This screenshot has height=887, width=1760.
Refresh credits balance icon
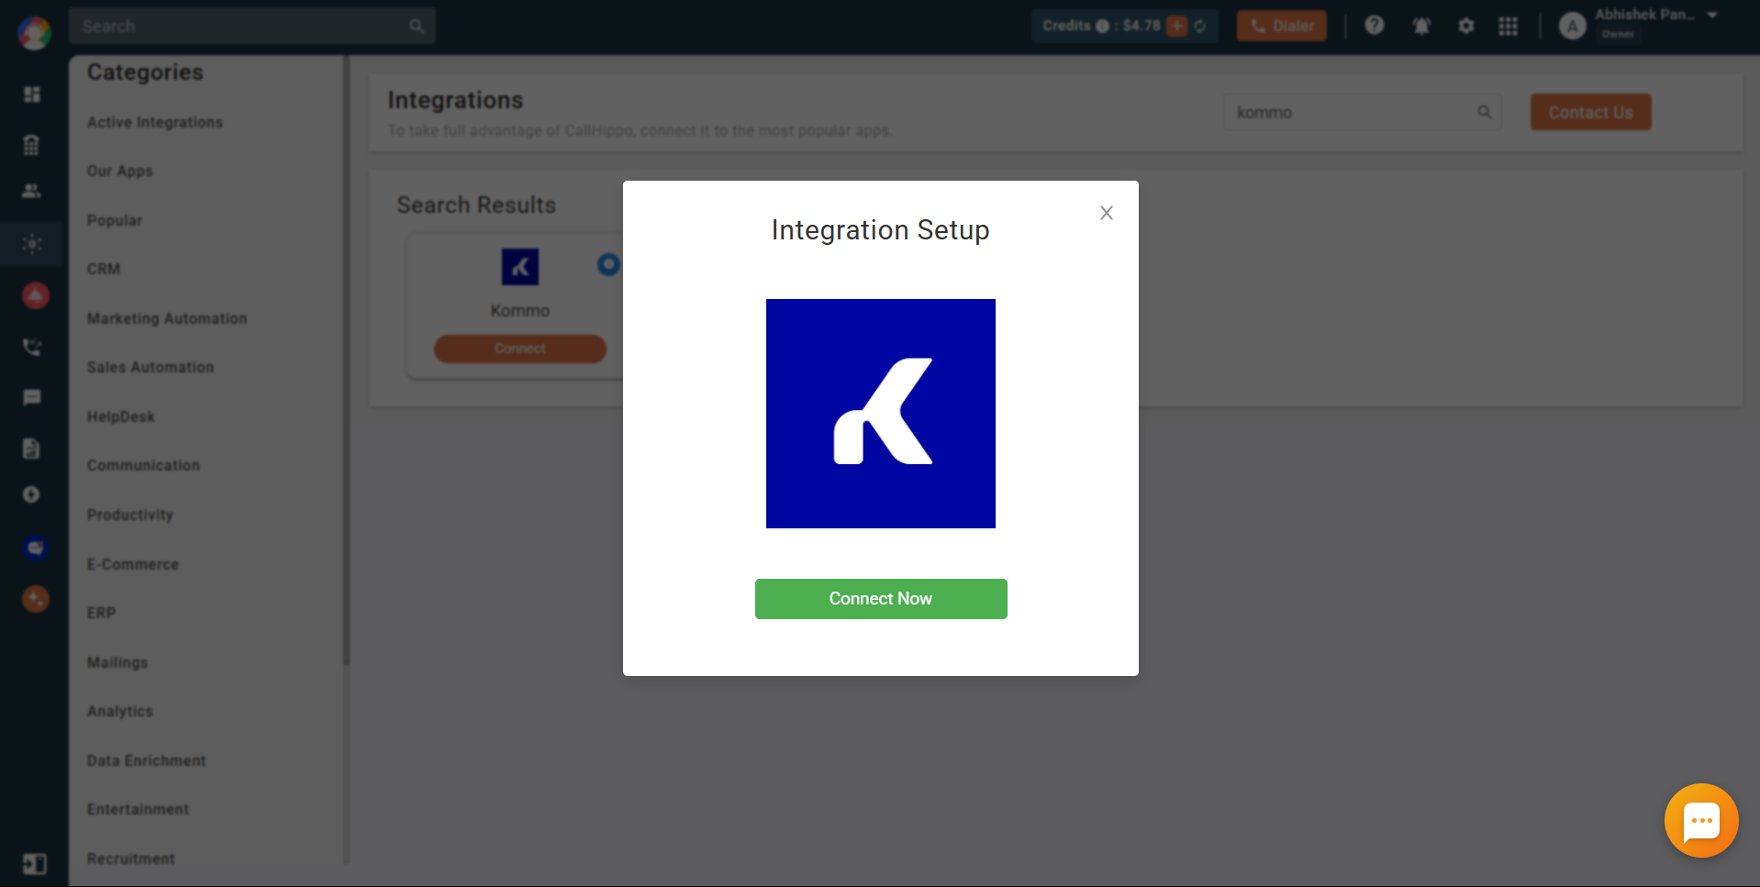[x=1200, y=26]
